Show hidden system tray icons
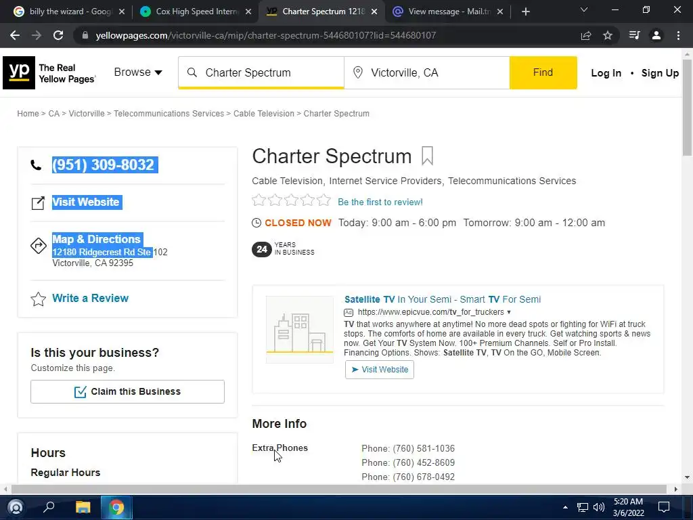The image size is (693, 520). (x=565, y=507)
